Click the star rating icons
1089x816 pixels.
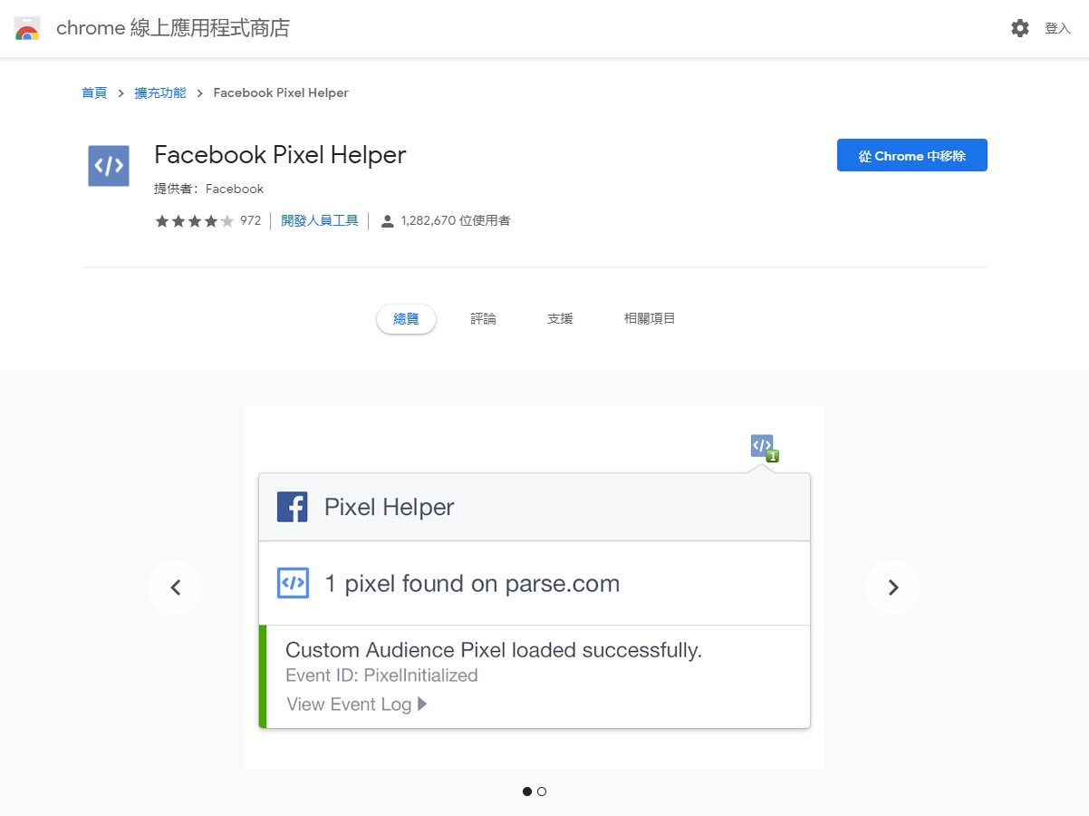tap(195, 220)
